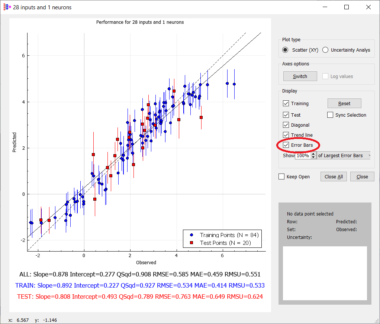This screenshot has height=324, width=380.
Task: Click the ALL statistics summary line
Action: click(140, 274)
